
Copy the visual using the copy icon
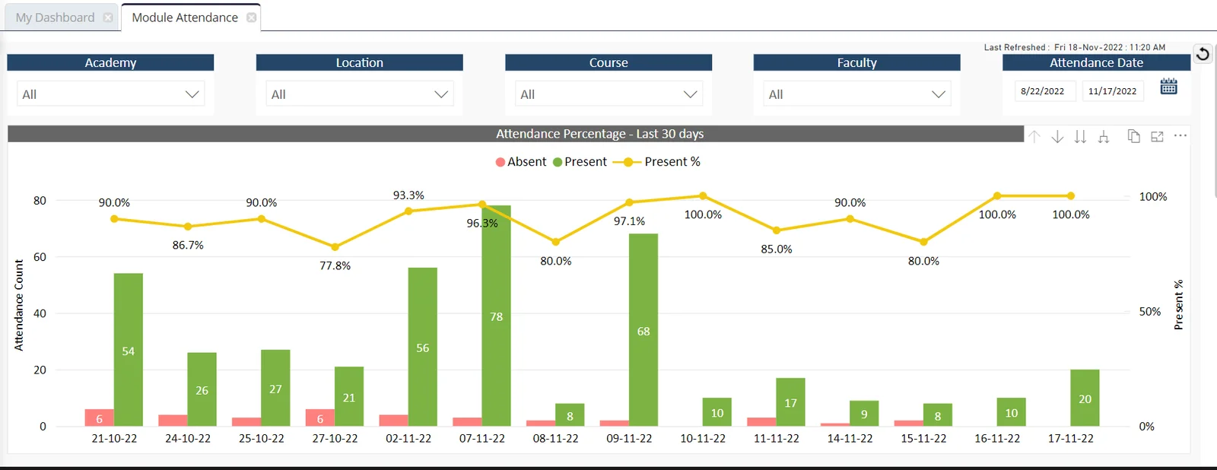pos(1133,136)
